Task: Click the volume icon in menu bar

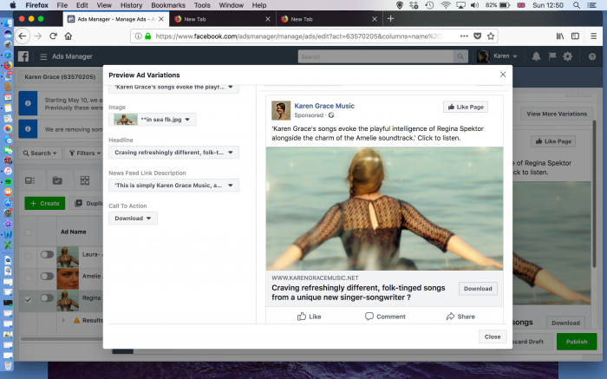Action: click(x=474, y=5)
